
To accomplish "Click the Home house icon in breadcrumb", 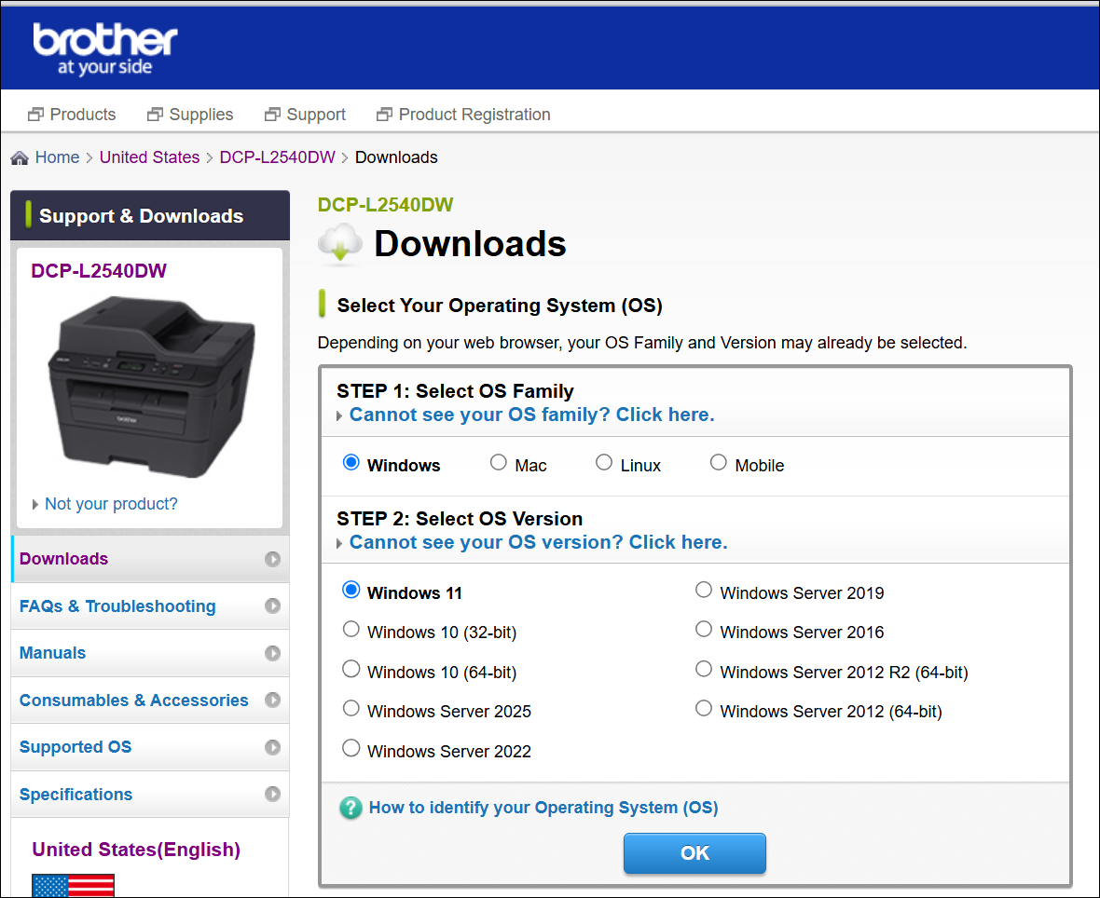I will 20,157.
